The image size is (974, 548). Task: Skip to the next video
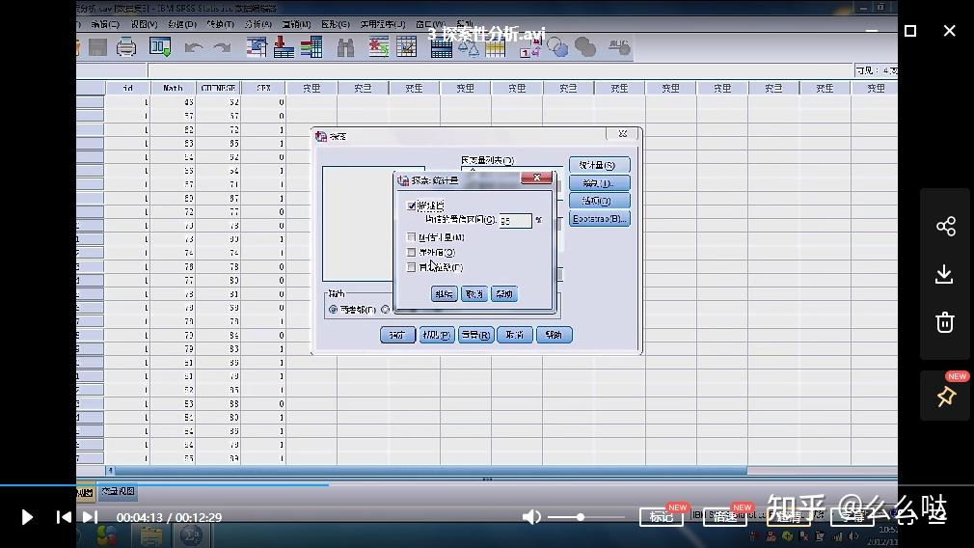pos(90,517)
